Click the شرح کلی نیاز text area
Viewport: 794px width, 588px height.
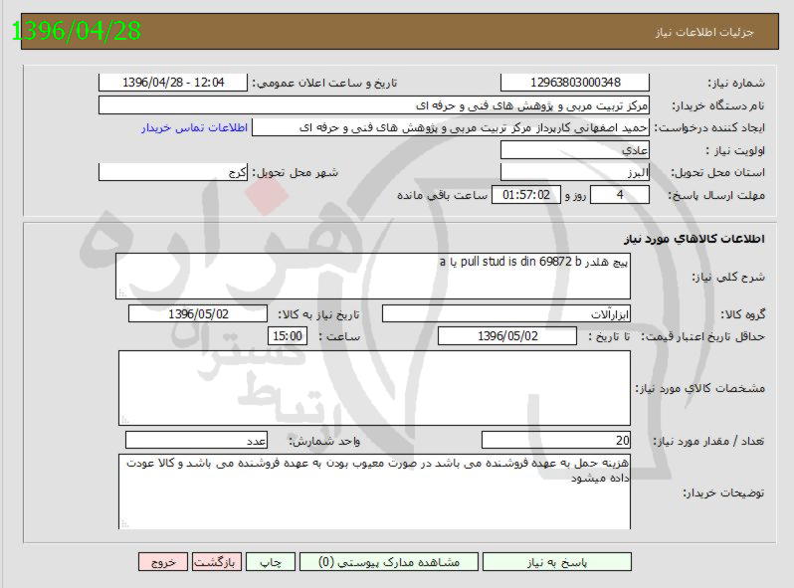click(374, 276)
